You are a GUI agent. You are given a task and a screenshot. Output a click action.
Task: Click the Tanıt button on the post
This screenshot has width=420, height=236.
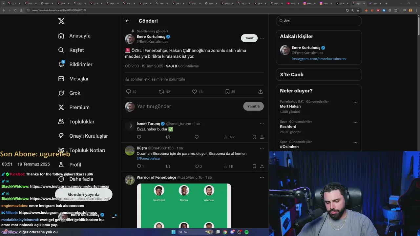pyautogui.click(x=249, y=38)
